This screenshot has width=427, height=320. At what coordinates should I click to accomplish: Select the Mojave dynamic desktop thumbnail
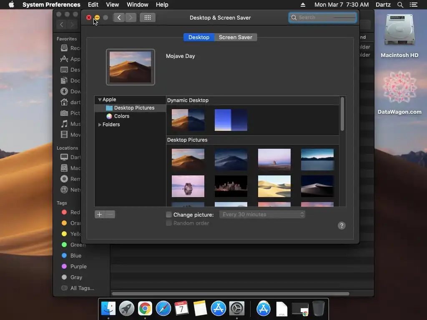click(188, 120)
